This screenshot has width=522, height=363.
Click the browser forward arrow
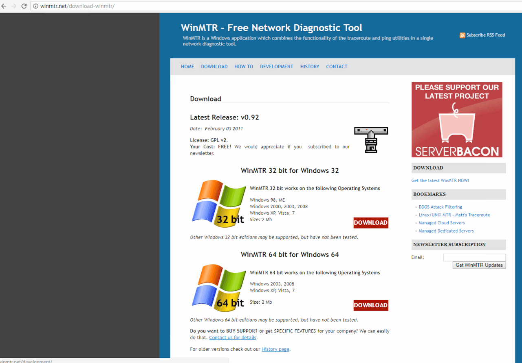pyautogui.click(x=13, y=6)
